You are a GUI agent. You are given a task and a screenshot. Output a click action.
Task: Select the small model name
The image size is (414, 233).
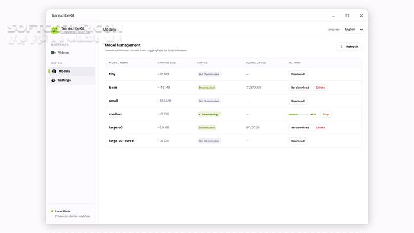click(114, 101)
